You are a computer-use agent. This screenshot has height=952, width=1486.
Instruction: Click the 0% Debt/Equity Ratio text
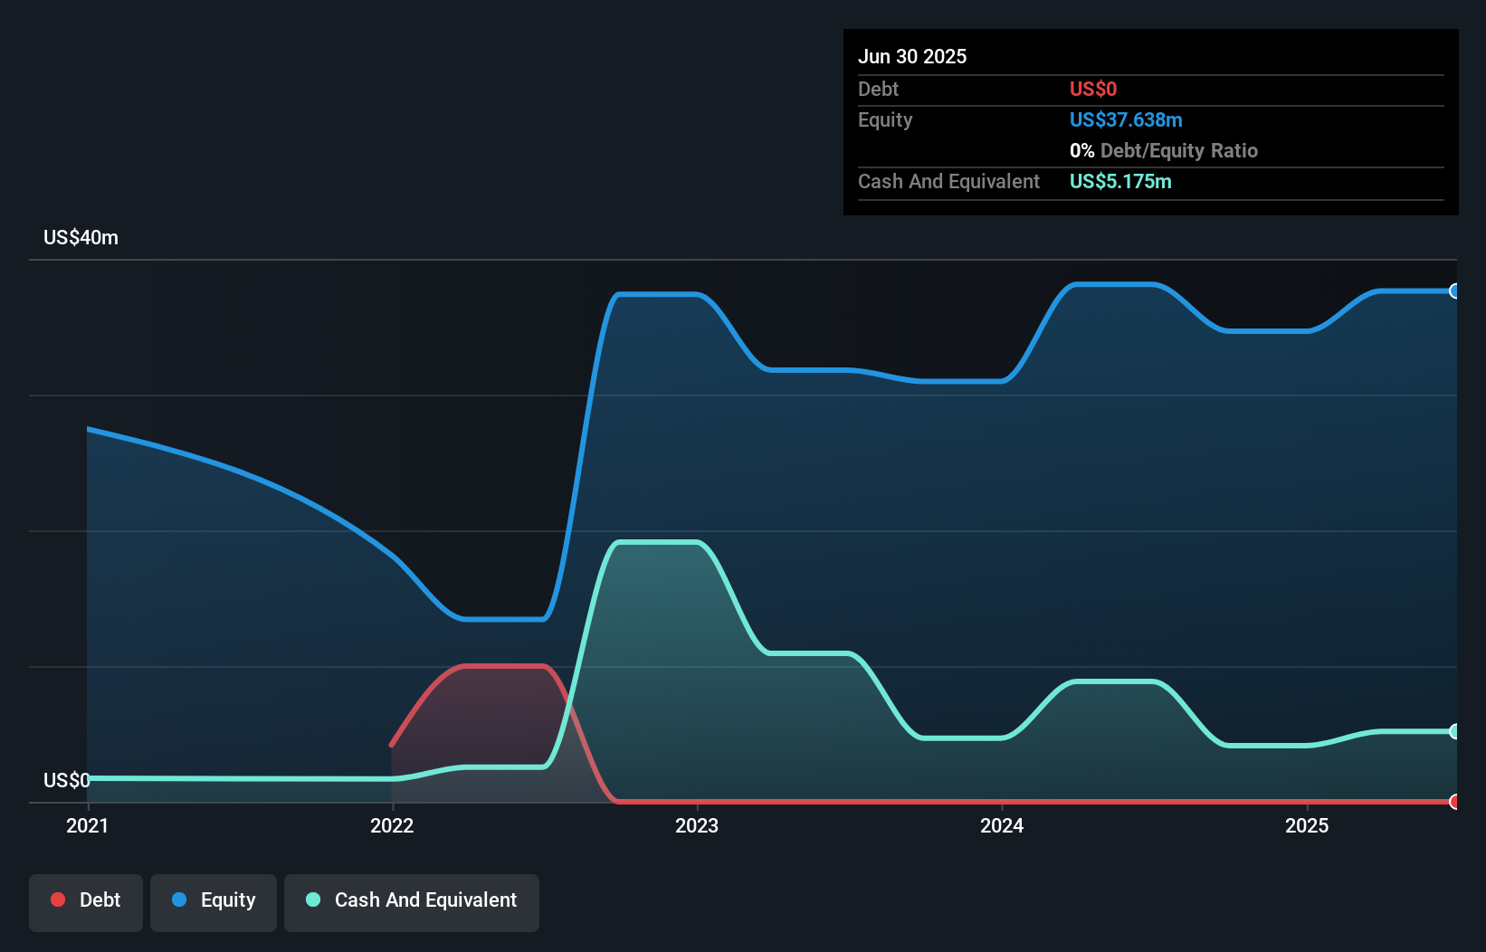pyautogui.click(x=1164, y=150)
